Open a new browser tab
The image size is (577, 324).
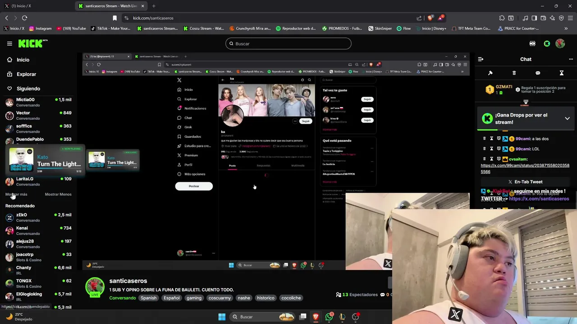(x=154, y=6)
